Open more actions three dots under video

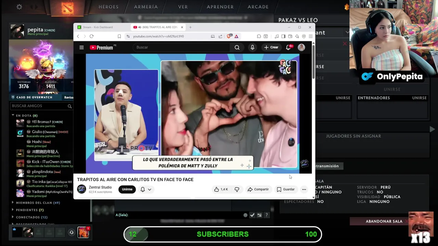coord(304,189)
